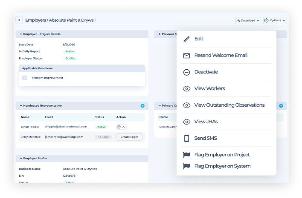Click the phone icon next to Send SMS
Screen dimensions: 302x198
[186, 139]
